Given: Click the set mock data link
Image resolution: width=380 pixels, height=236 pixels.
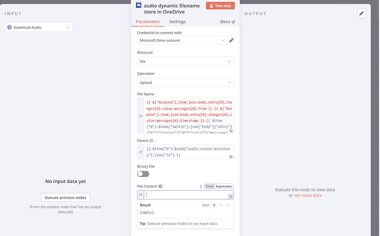Looking at the screenshot, I should click(308, 195).
